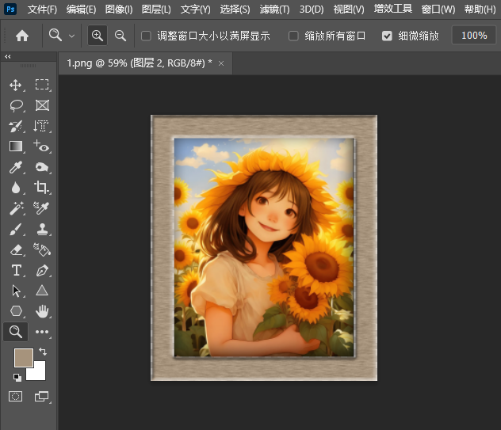Click the Photoshop Ps logo
The image size is (501, 430).
(10, 9)
